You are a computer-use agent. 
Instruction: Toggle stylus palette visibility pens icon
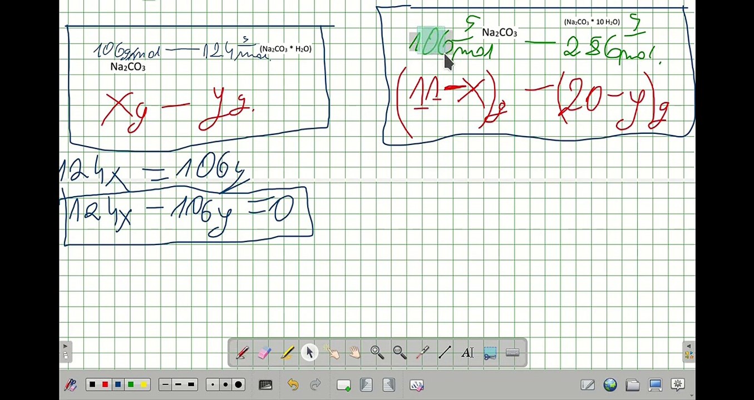(x=71, y=384)
